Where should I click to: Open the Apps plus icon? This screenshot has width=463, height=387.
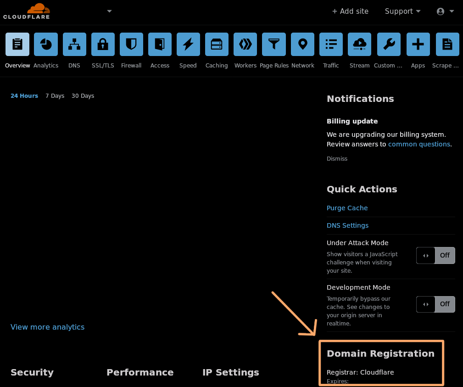click(x=418, y=45)
